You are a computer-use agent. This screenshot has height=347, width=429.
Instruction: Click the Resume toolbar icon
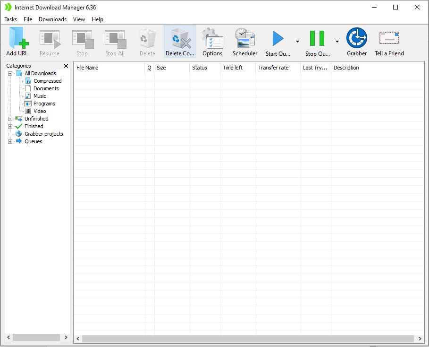[50, 39]
